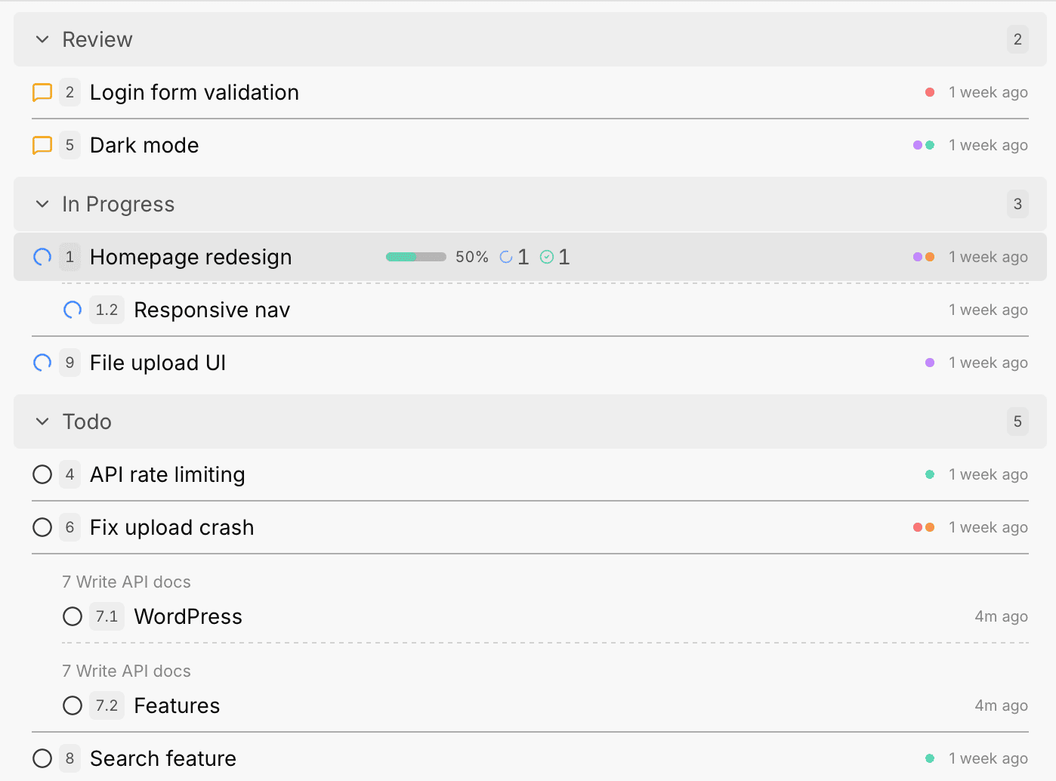The width and height of the screenshot is (1056, 781).
Task: Collapse the Todo section
Action: click(42, 421)
